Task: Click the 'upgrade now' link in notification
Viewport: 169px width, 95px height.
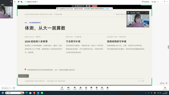Action: pos(107,9)
